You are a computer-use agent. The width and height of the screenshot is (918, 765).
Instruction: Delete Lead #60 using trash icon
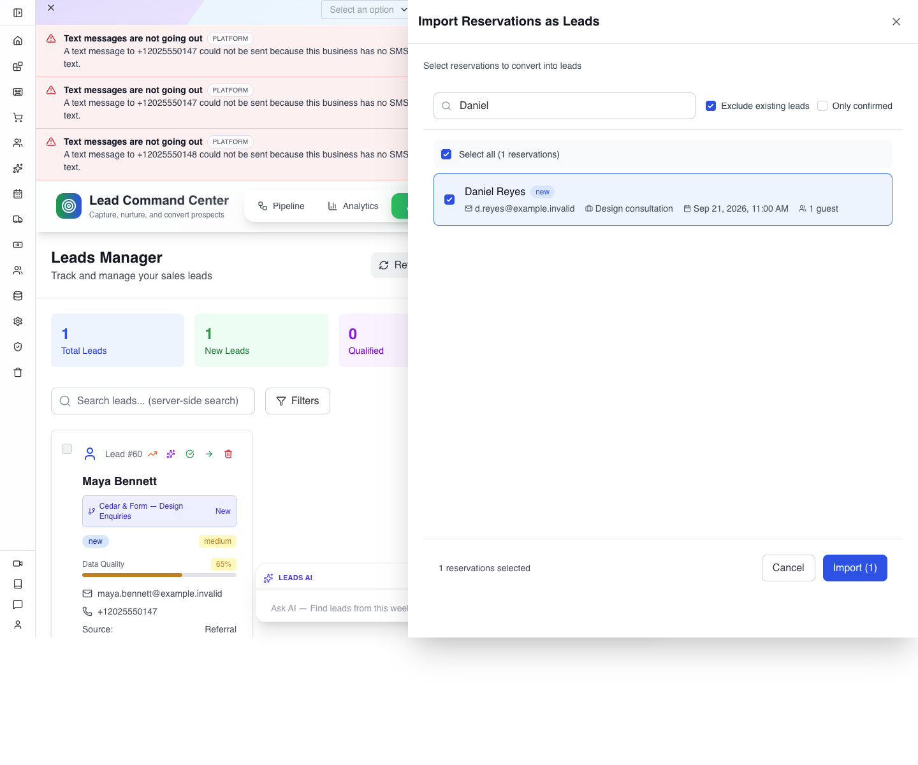coord(228,454)
